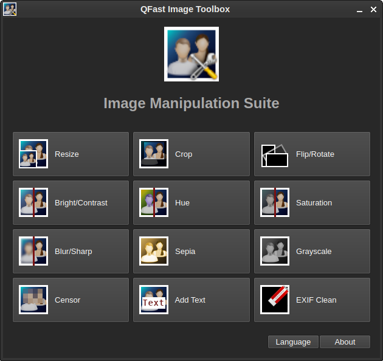Select the Flip/Rotate rectangles icon

[x=275, y=155]
